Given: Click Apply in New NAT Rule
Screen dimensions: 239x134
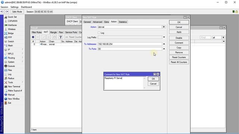Looking at the screenshot, I should pyautogui.click(x=179, y=32).
